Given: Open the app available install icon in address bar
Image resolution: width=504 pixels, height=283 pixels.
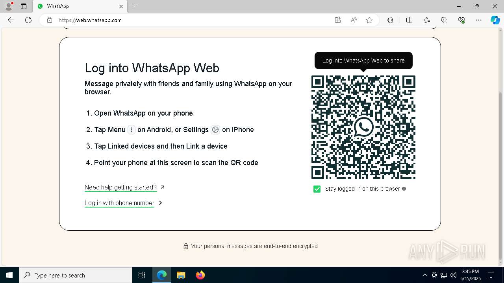Looking at the screenshot, I should 338,20.
